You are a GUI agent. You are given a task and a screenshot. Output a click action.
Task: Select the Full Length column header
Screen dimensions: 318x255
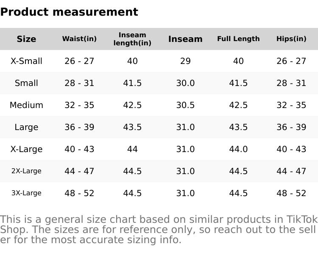pyautogui.click(x=238, y=39)
